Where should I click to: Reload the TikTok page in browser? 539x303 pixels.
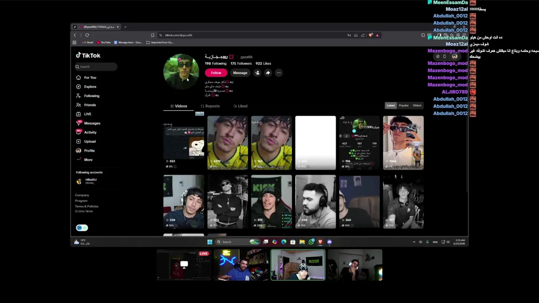pos(87,35)
